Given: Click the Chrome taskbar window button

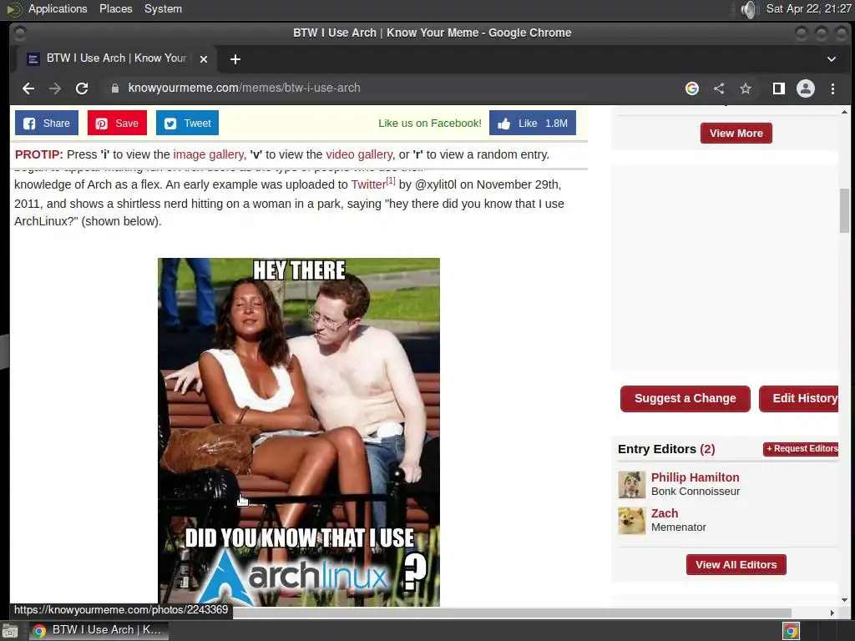Looking at the screenshot, I should click(99, 630).
